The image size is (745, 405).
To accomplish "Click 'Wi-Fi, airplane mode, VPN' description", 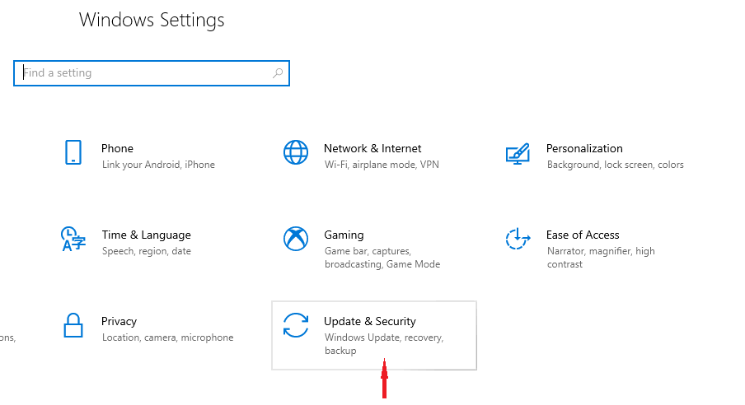I will tap(382, 165).
